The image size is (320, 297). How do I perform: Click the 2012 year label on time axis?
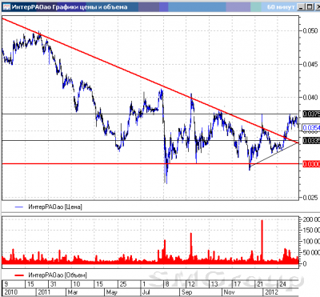pos(271,292)
